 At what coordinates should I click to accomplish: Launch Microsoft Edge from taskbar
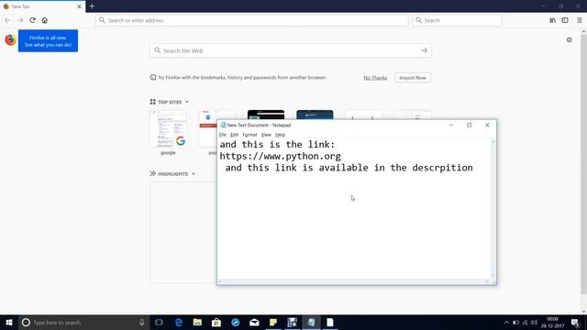(179, 322)
